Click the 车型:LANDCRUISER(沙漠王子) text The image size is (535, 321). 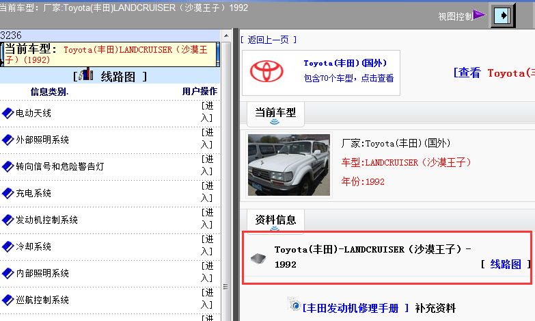tap(407, 162)
